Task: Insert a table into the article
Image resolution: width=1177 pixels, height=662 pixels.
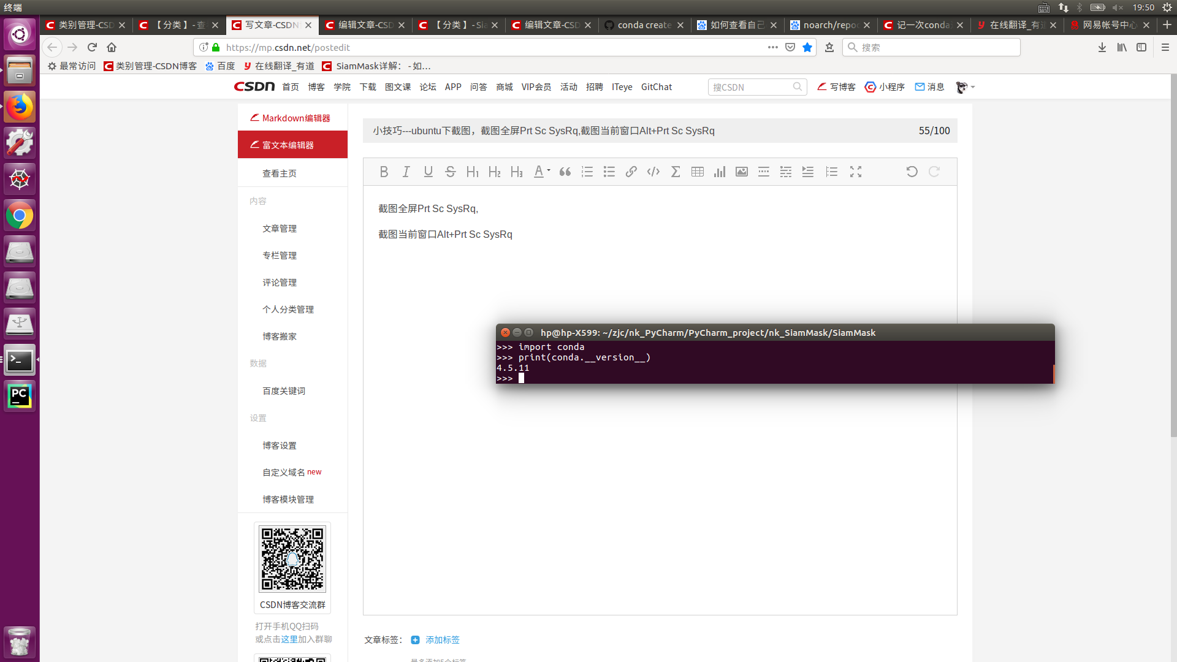Action: (697, 172)
